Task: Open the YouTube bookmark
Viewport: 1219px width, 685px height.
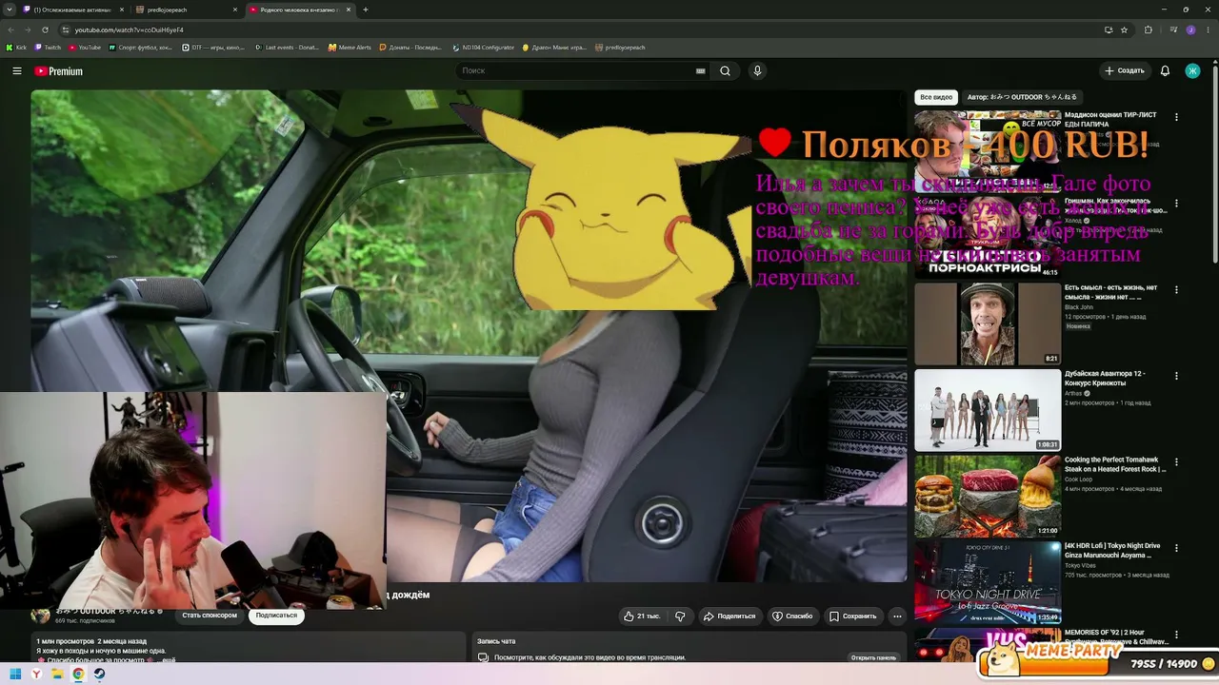Action: click(85, 48)
